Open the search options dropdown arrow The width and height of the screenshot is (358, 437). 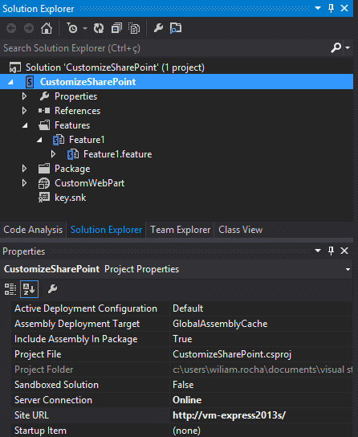pos(348,48)
